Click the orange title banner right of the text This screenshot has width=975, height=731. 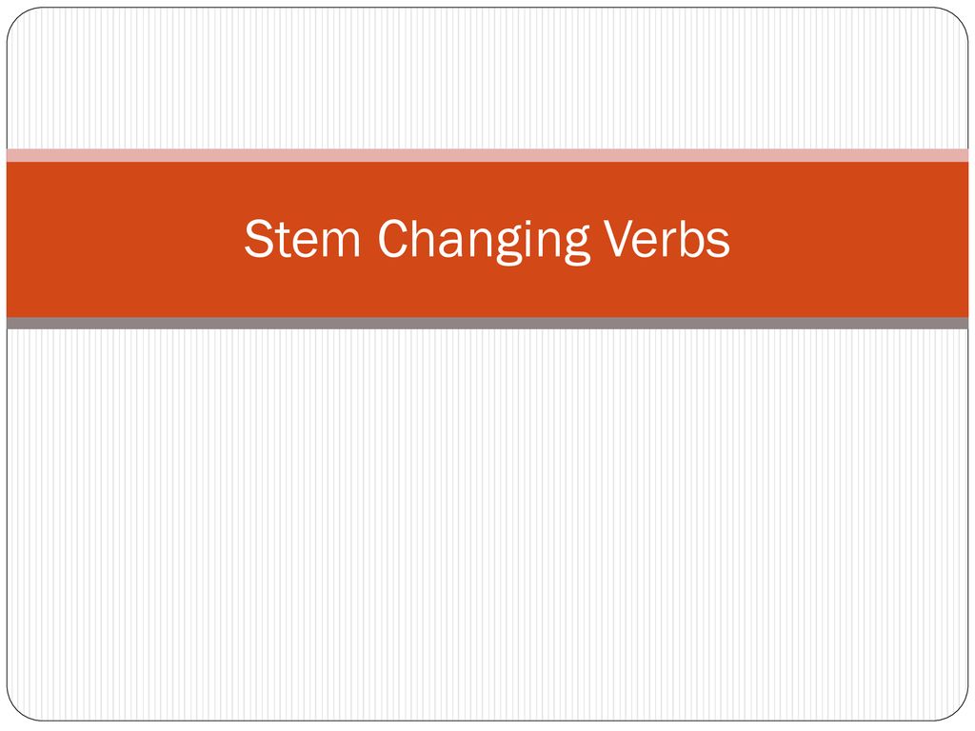point(849,239)
